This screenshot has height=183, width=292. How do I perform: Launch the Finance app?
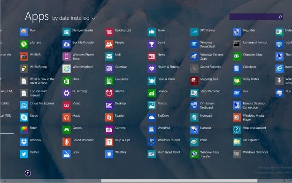click(x=152, y=93)
